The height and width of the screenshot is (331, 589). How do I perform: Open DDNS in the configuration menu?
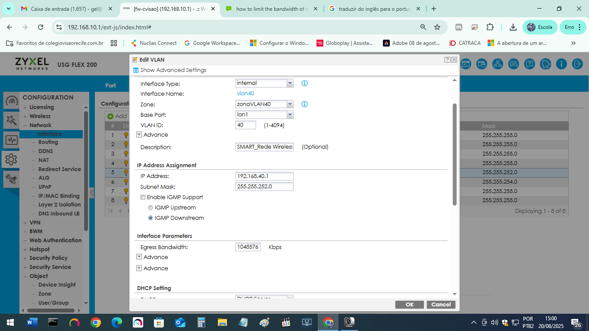(46, 151)
